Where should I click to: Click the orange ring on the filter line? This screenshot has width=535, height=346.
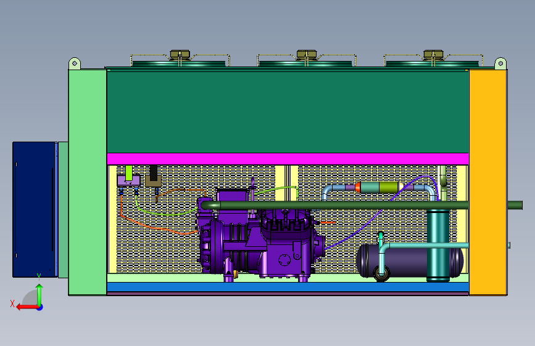click(357, 187)
